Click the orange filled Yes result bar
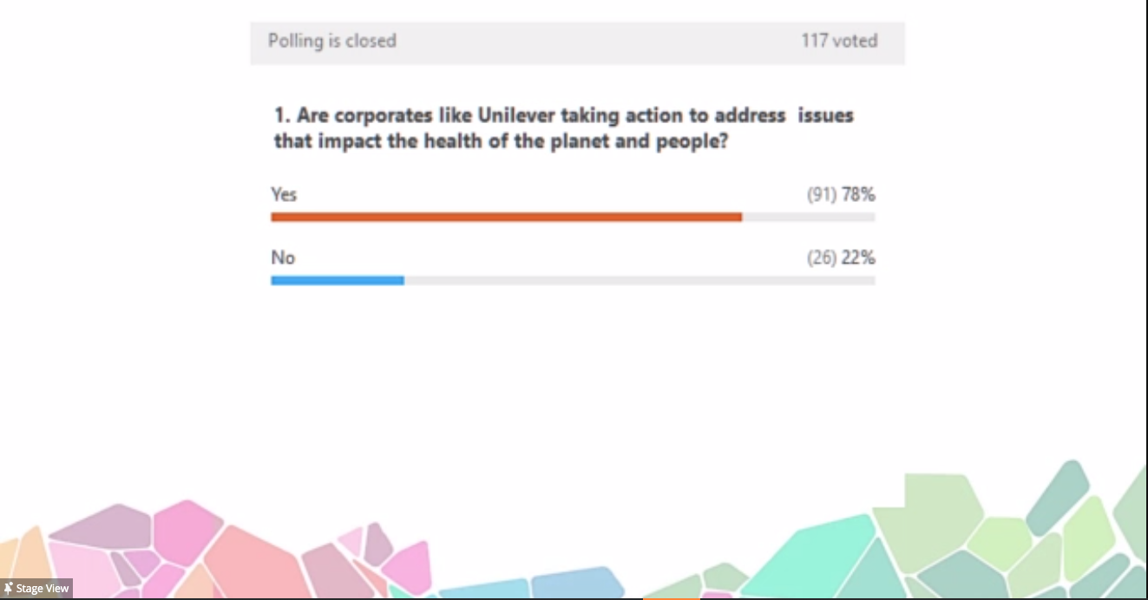Viewport: 1148px width, 600px height. (506, 217)
